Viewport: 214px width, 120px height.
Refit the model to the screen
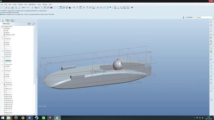[81, 8]
